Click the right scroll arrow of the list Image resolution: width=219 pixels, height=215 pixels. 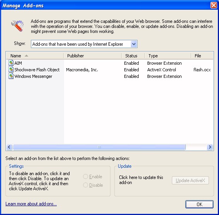(210, 147)
